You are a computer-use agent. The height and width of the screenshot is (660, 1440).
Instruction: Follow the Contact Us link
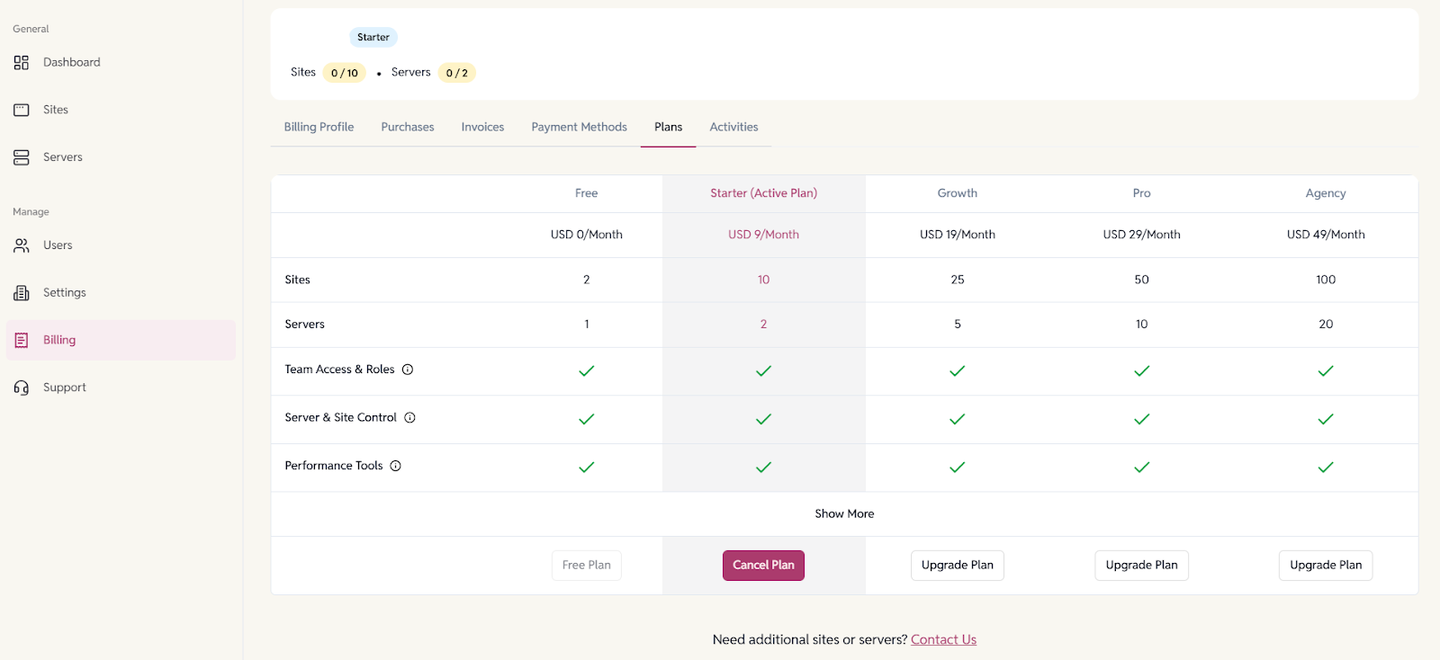click(943, 639)
